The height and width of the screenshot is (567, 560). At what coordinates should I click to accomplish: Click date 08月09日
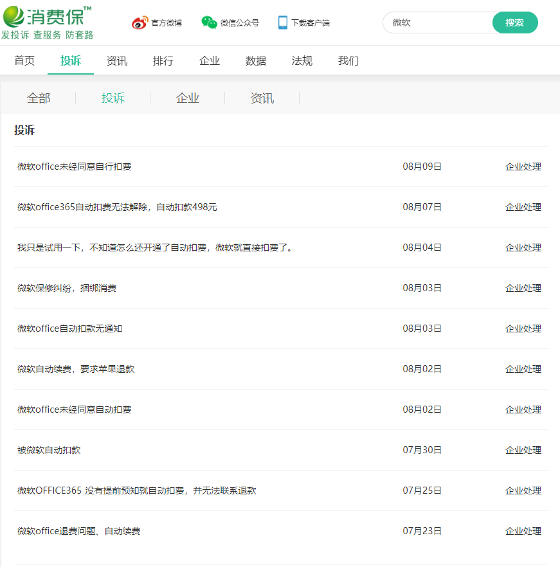422,166
